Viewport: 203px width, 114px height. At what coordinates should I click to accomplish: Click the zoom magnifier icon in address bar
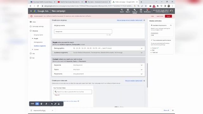coord(138,6)
